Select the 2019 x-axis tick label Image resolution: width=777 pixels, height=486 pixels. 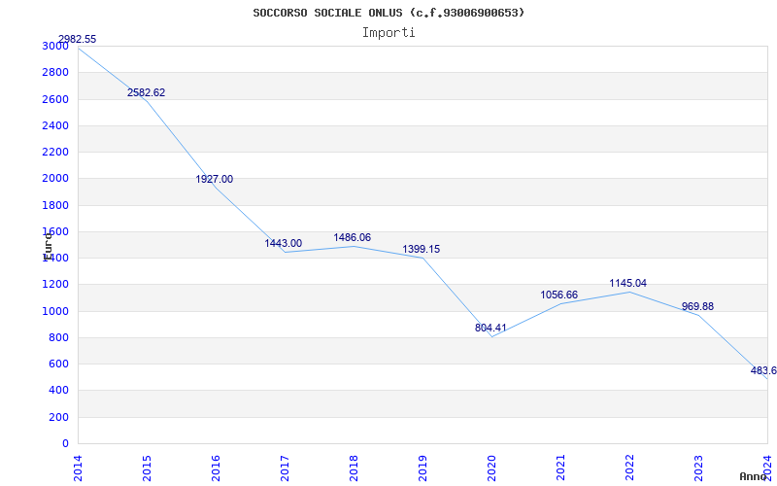tap(422, 467)
